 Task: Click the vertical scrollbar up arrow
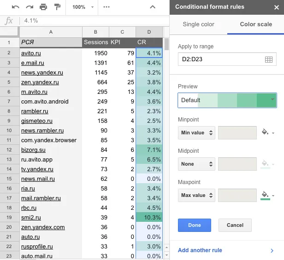[166, 247]
